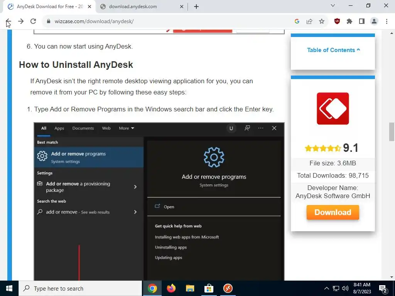Open AnyDesk app in the taskbar
This screenshot has height=296, width=395.
[228, 288]
